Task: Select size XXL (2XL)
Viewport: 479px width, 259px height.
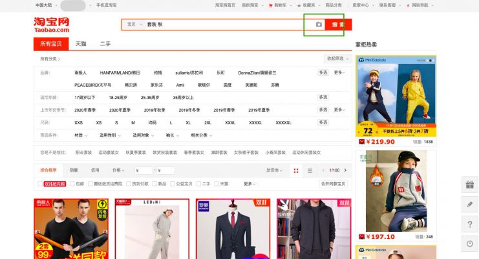Action: 208,123
